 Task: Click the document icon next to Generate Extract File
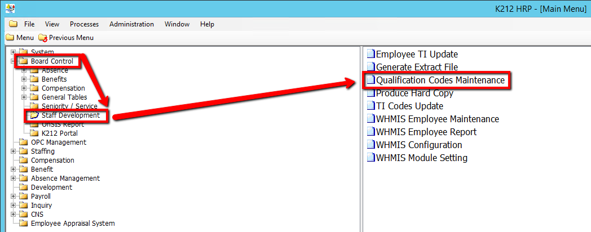click(371, 68)
